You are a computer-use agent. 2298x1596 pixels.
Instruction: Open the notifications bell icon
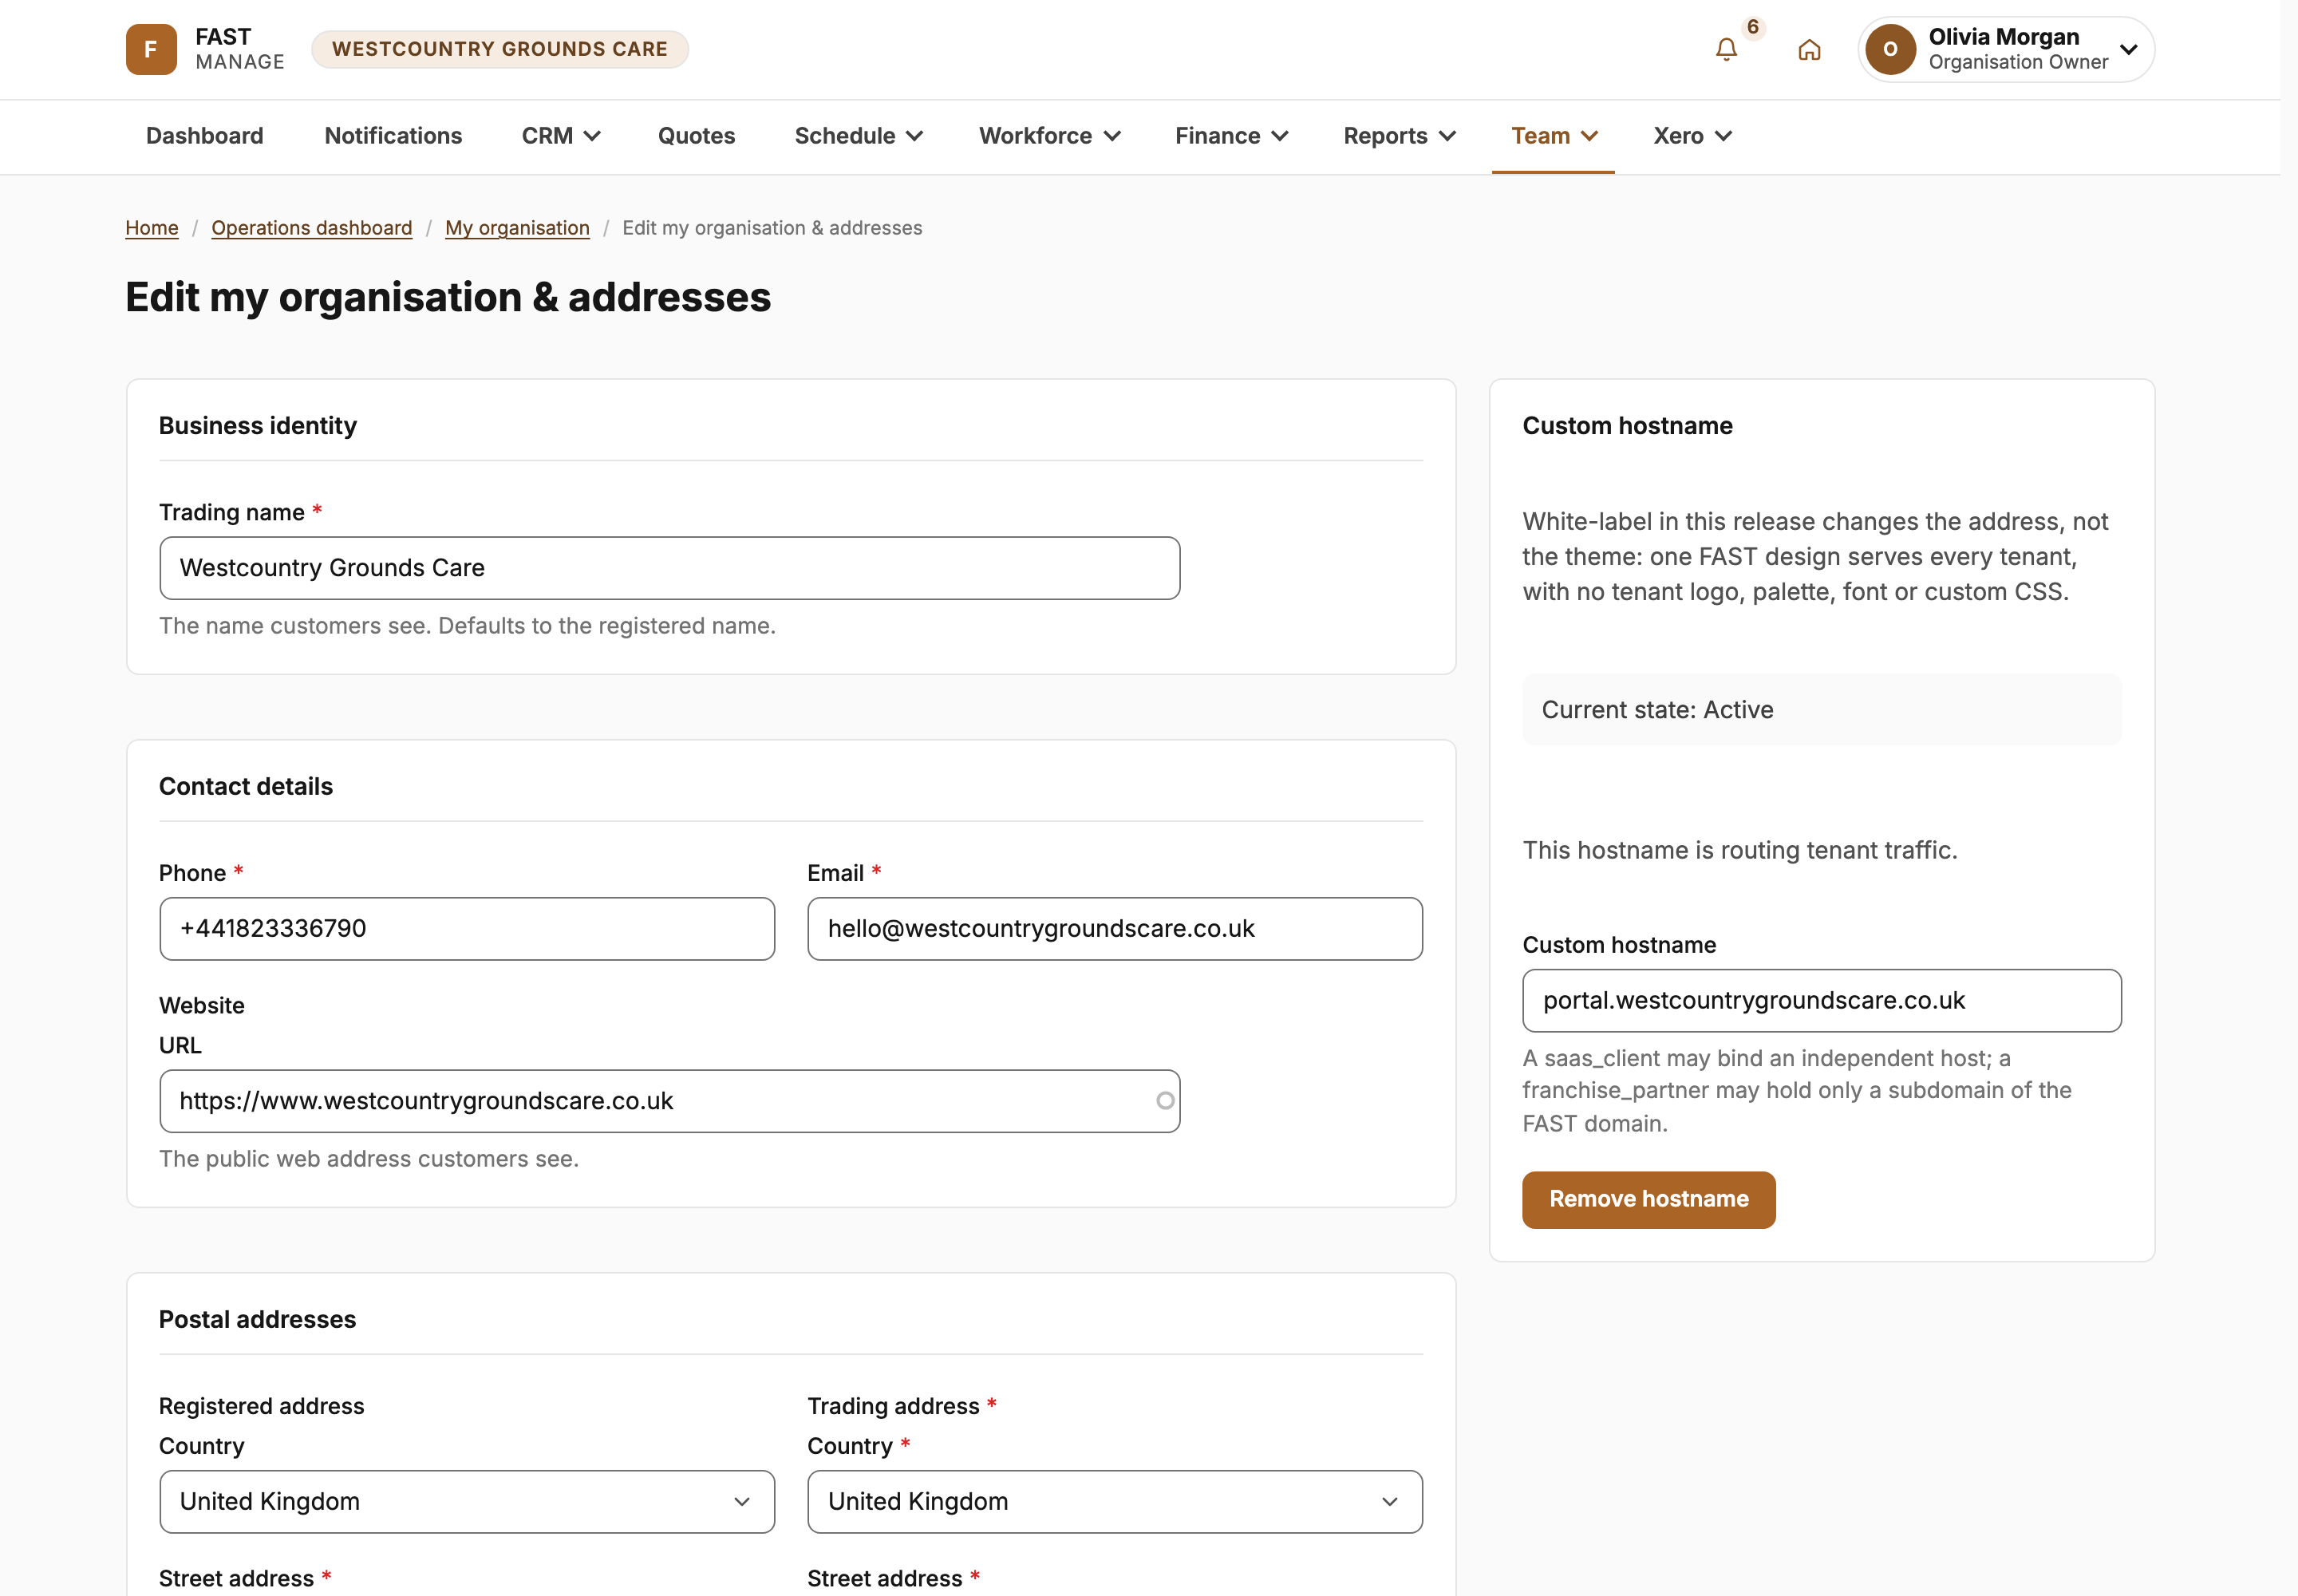[1726, 49]
